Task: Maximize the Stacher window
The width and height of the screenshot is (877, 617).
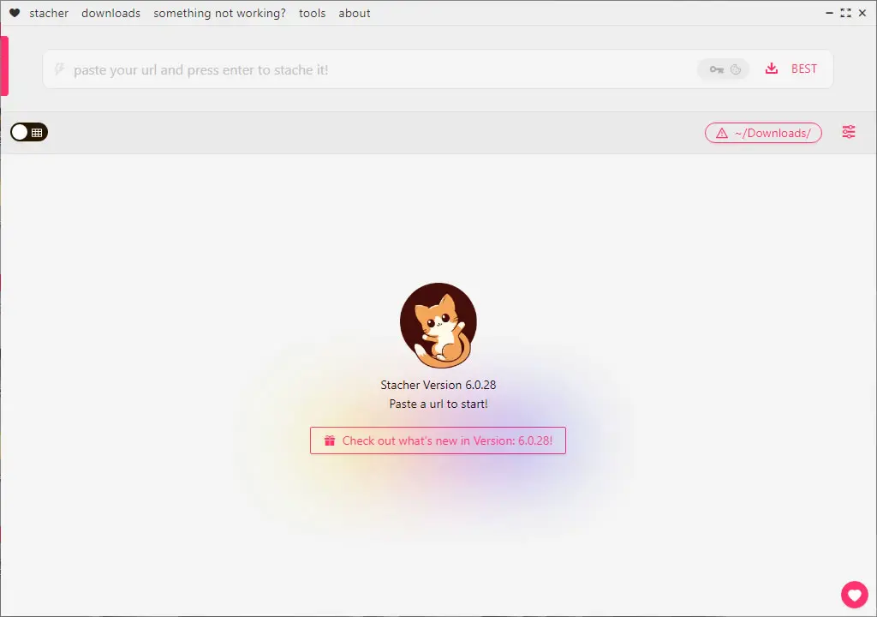Action: pyautogui.click(x=845, y=13)
